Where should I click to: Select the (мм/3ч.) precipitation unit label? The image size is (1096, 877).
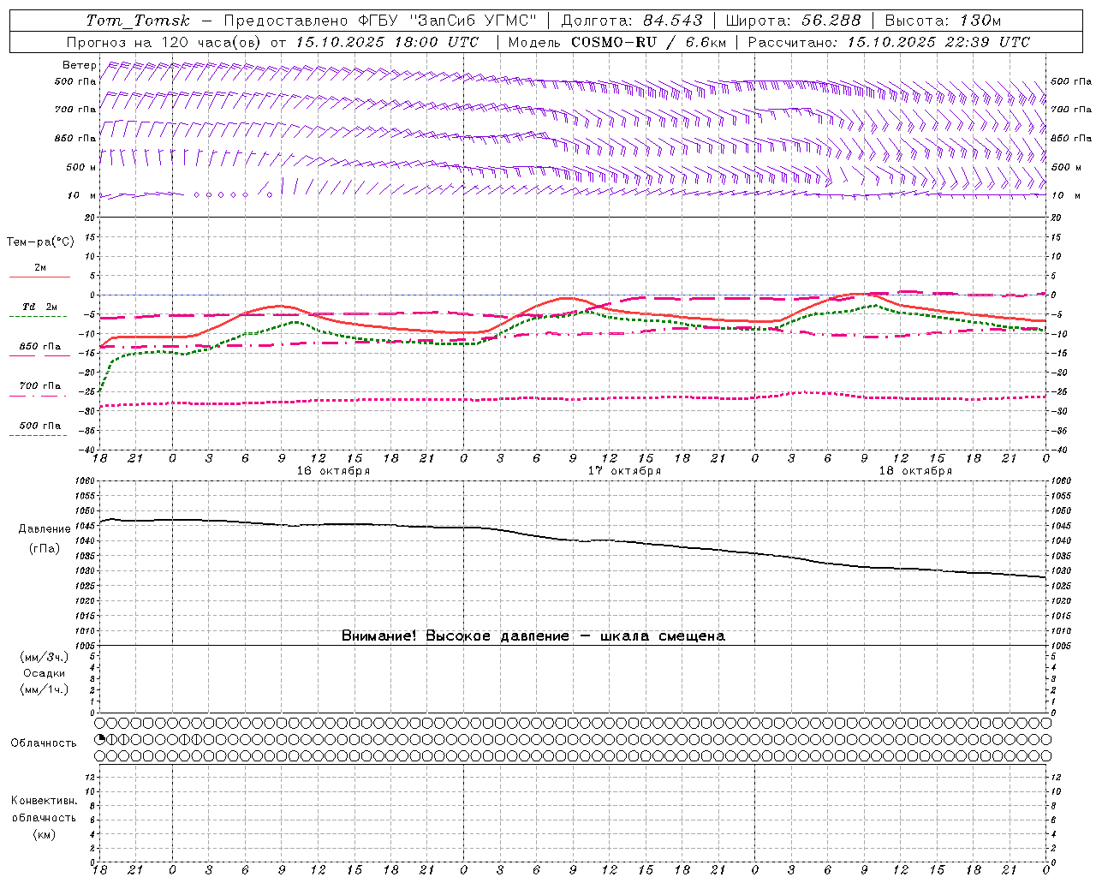pyautogui.click(x=45, y=658)
